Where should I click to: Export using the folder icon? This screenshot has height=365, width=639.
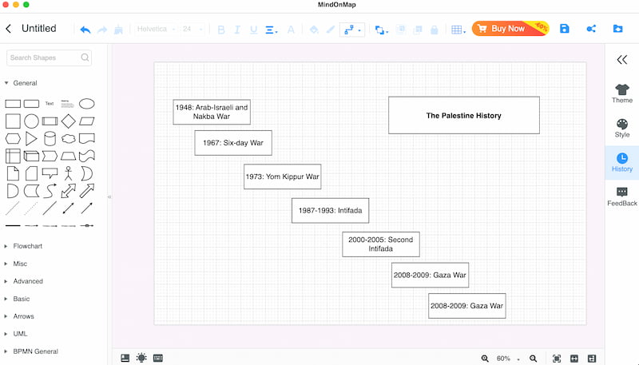[x=617, y=29]
